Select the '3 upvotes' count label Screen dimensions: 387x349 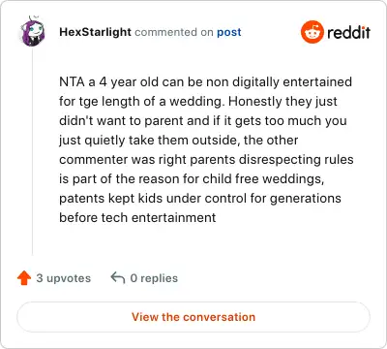pyautogui.click(x=64, y=278)
